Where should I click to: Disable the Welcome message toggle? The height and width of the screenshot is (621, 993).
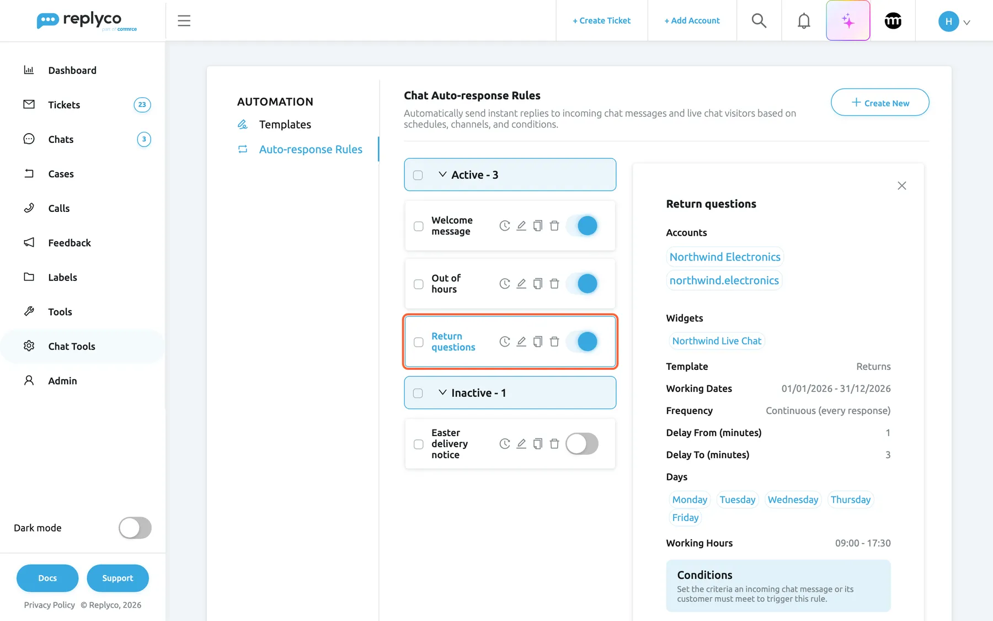point(582,226)
